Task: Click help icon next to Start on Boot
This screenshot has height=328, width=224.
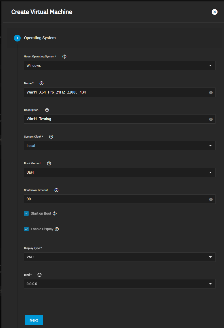Action: [55, 213]
